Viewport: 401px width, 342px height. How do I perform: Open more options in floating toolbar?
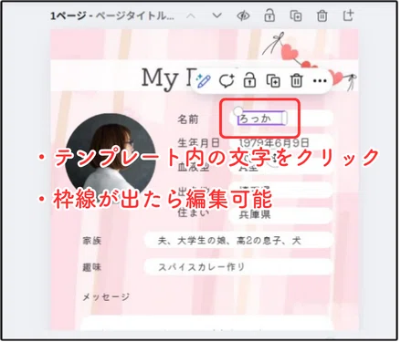point(320,81)
